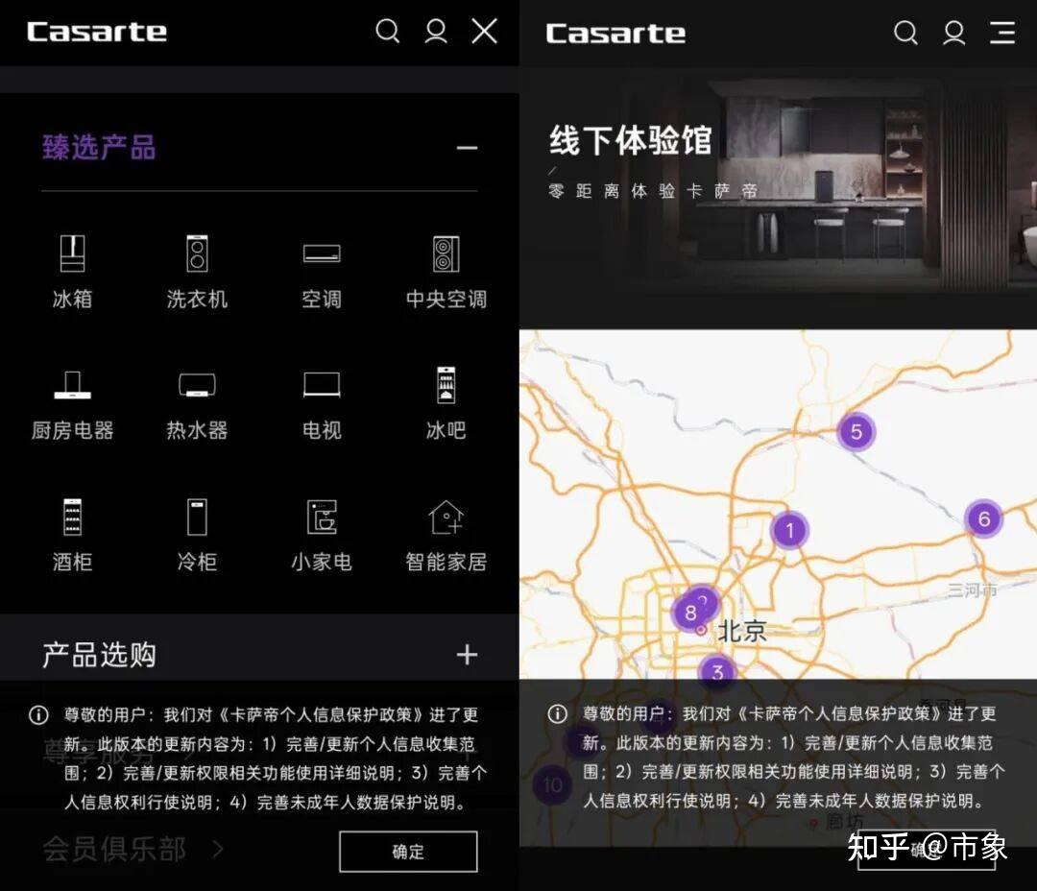The image size is (1037, 891).
Task: Collapse the 臻选产品 section with minus
Action: pyautogui.click(x=467, y=148)
